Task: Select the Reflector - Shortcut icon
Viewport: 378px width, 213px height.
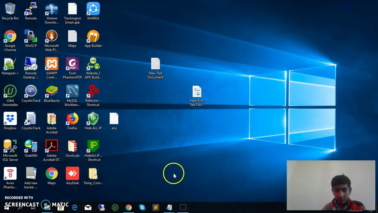Action: [93, 96]
